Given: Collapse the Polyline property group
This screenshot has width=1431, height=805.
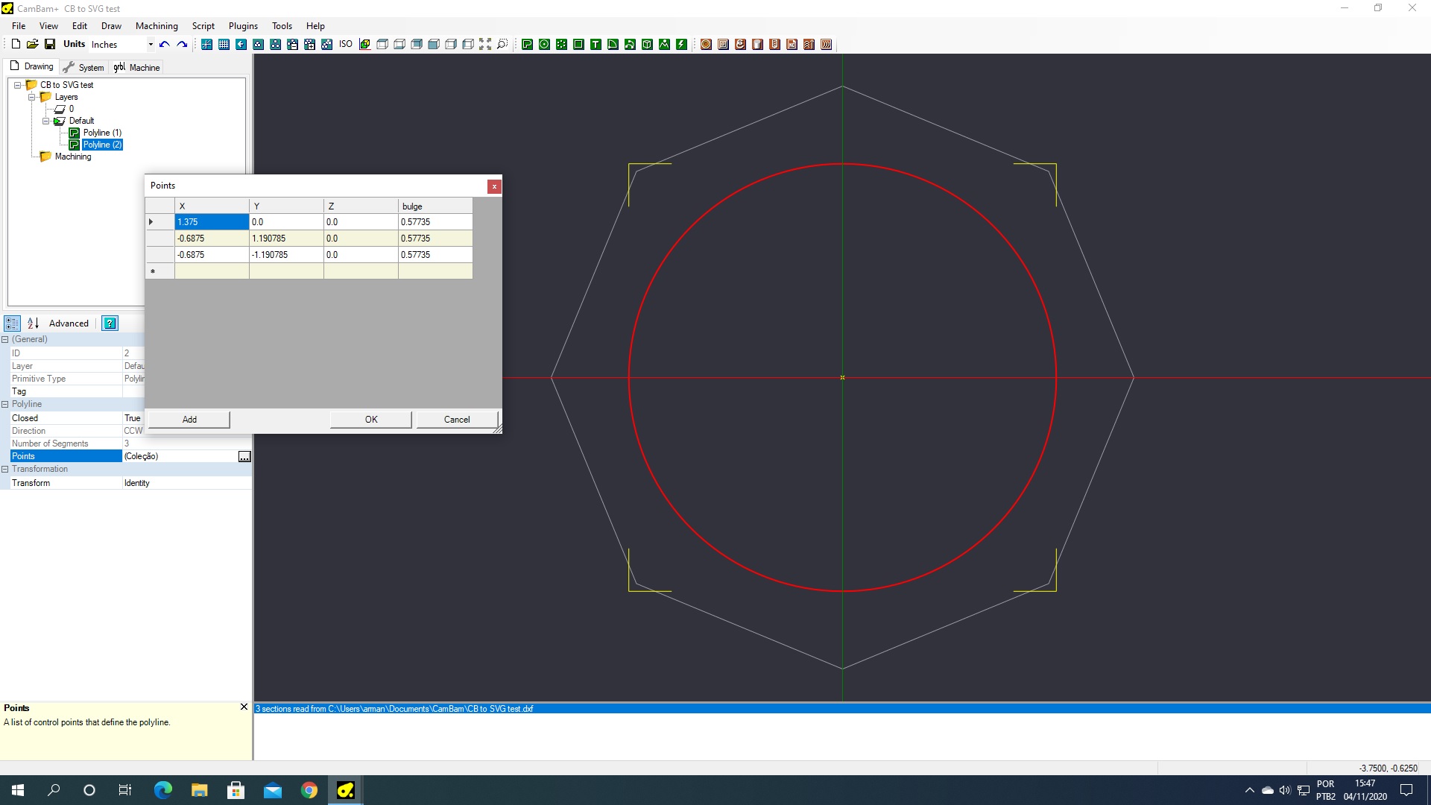Looking at the screenshot, I should point(5,404).
